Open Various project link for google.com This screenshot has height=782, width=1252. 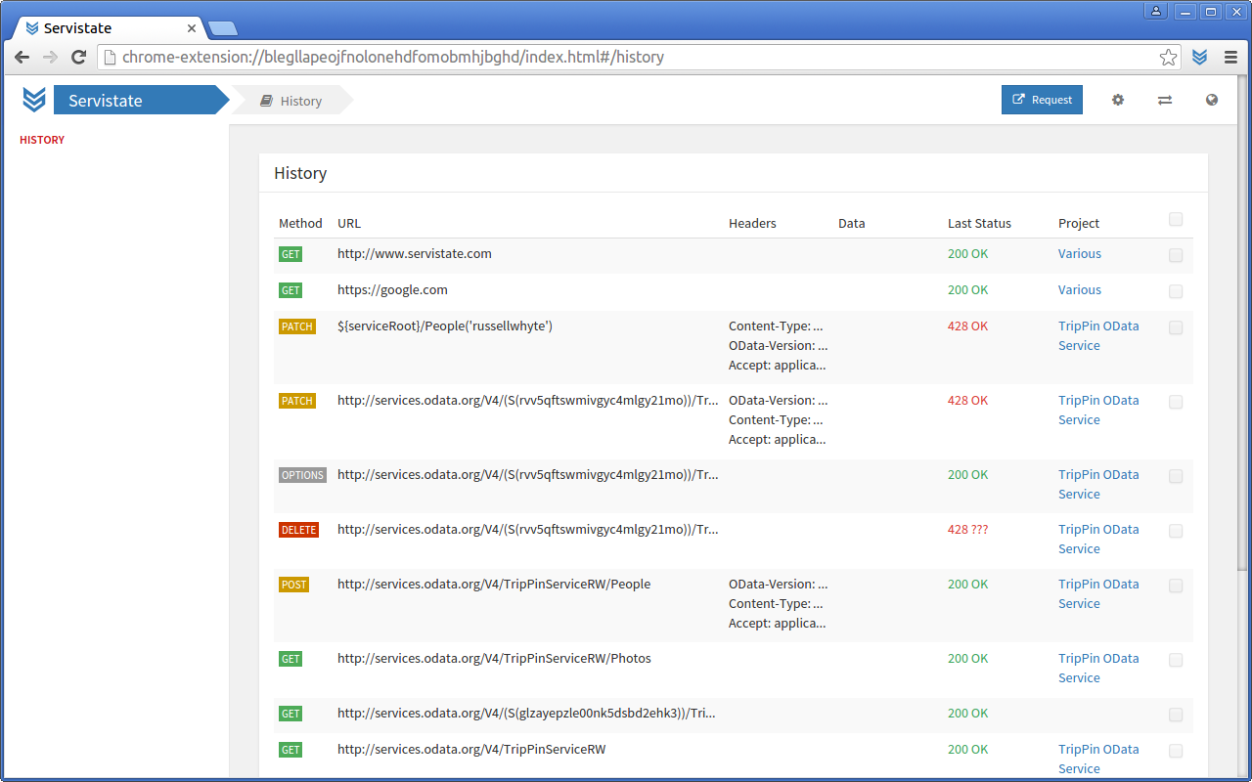[x=1079, y=289]
